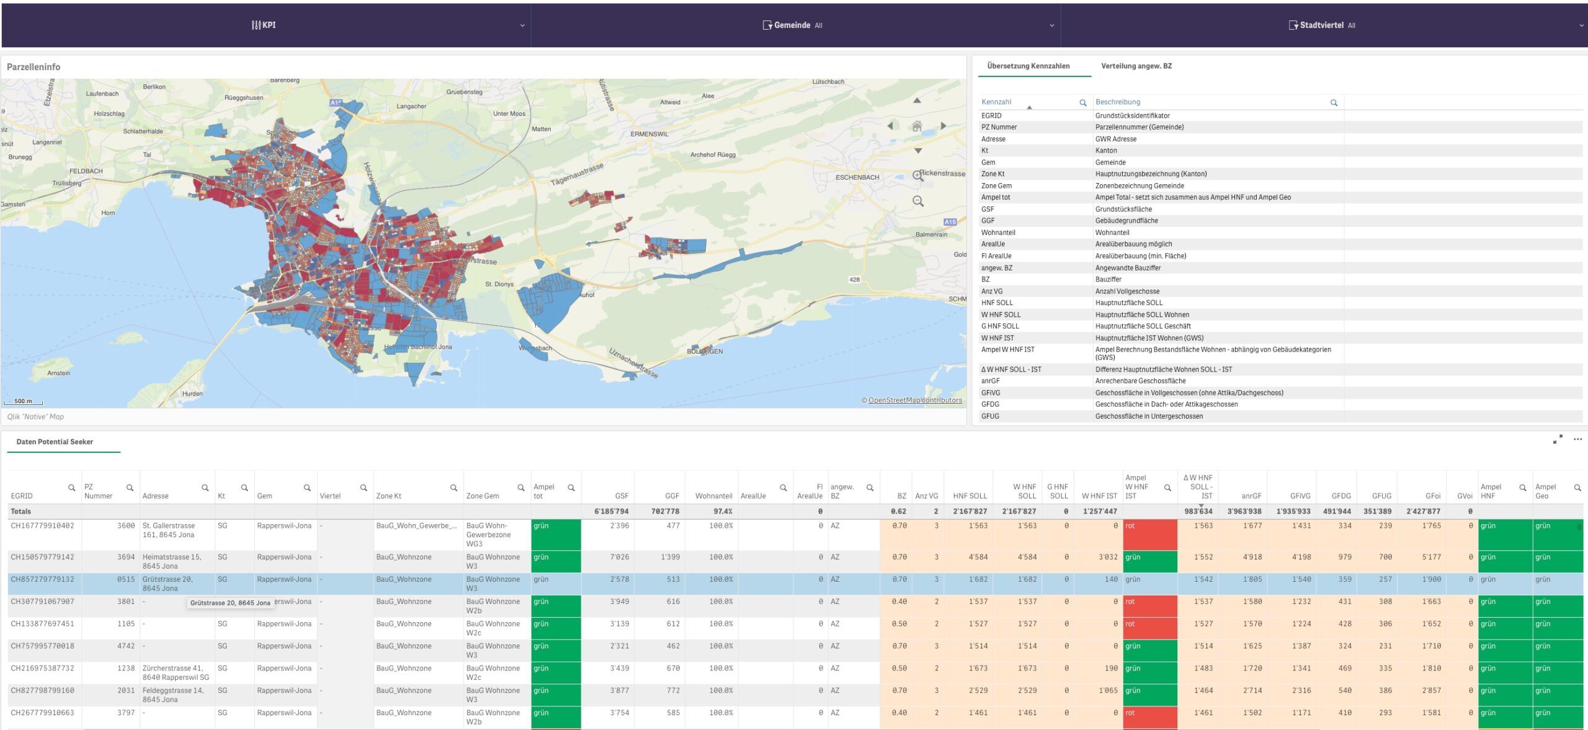Zoom in on the map

coord(918,176)
